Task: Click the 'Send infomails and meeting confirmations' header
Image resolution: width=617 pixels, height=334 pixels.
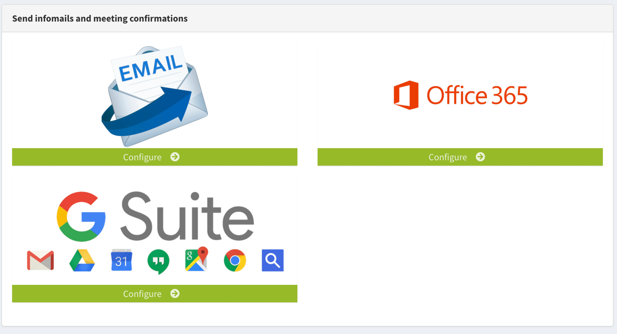Action: (x=100, y=19)
